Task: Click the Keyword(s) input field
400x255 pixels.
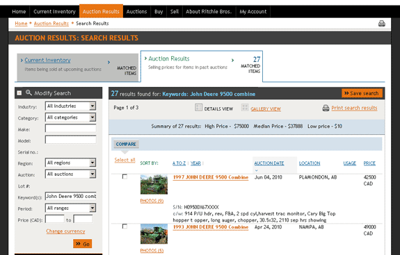Action: pos(71,196)
